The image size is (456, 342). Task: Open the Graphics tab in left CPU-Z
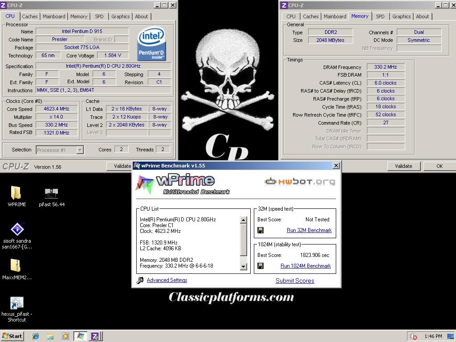click(x=120, y=16)
